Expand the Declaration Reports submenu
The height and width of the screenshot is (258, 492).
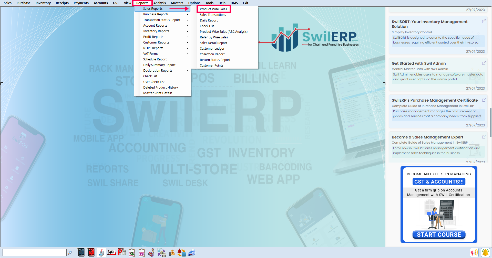[162, 71]
